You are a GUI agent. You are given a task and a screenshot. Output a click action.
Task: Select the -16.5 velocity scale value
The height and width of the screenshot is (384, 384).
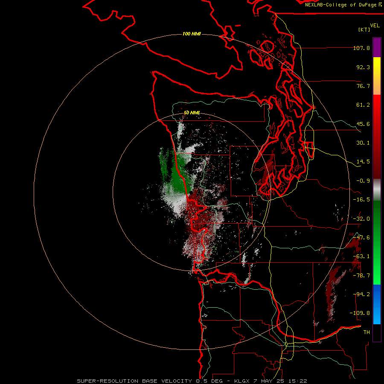(361, 200)
